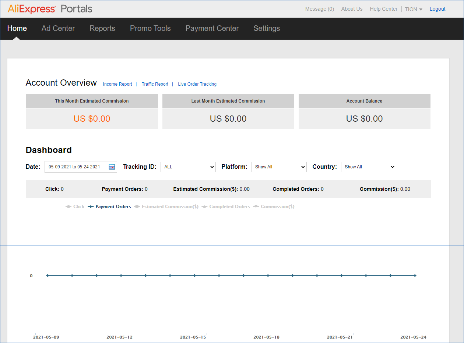The height and width of the screenshot is (343, 464).
Task: Open the Reports tab
Action: coord(102,28)
